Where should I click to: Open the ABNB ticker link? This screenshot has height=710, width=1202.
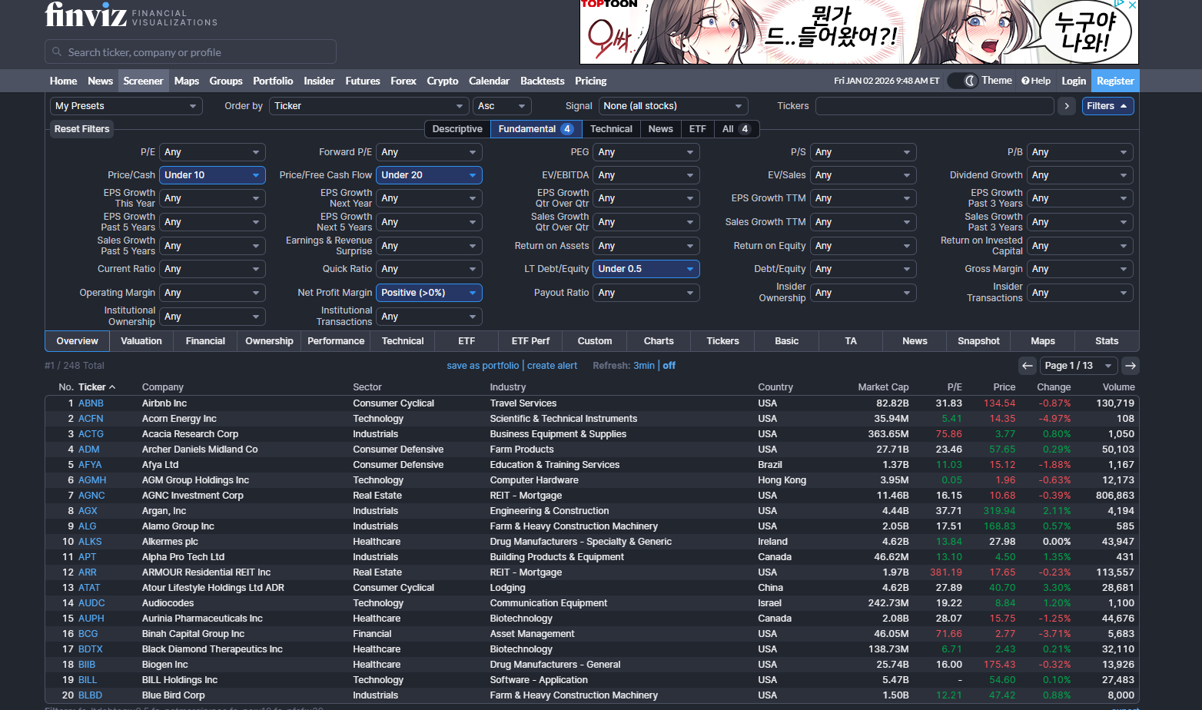coord(91,403)
